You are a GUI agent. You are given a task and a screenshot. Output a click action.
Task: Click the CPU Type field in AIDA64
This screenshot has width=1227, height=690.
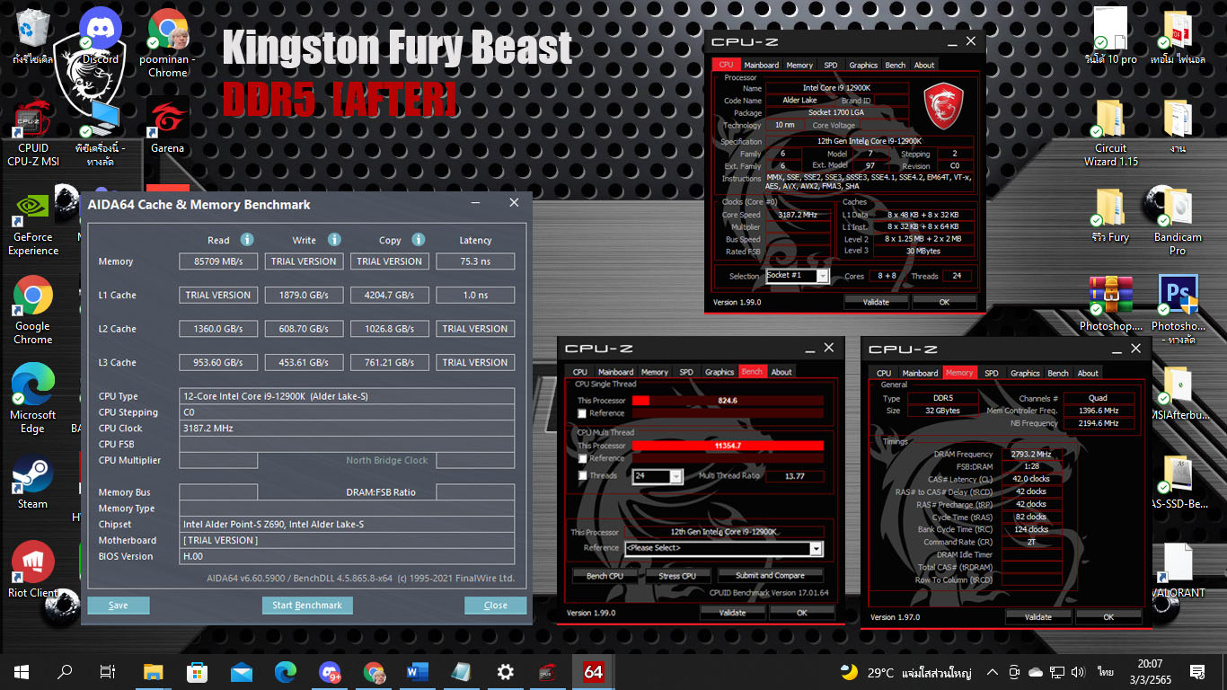[347, 396]
